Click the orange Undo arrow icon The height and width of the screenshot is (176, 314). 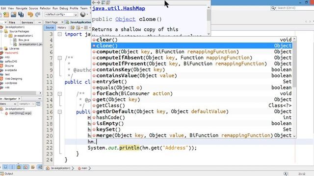click(x=30, y=15)
